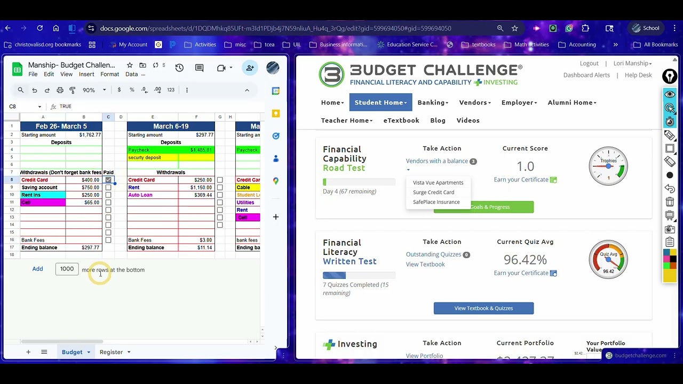Add a new sheet with plus icon
The image size is (683, 384).
point(28,352)
